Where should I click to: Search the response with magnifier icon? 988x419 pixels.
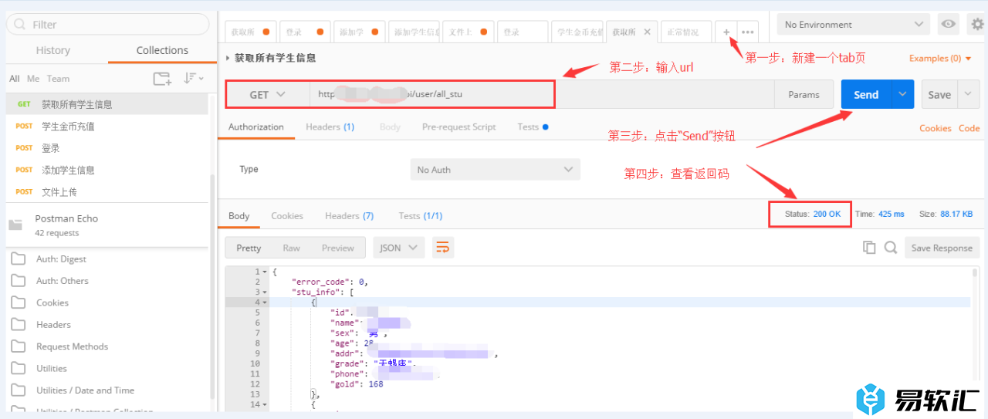point(891,248)
